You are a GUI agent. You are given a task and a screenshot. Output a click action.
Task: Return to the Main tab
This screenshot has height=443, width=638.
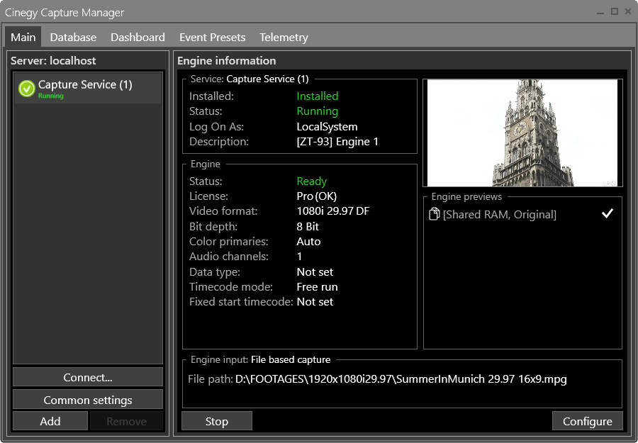point(23,37)
